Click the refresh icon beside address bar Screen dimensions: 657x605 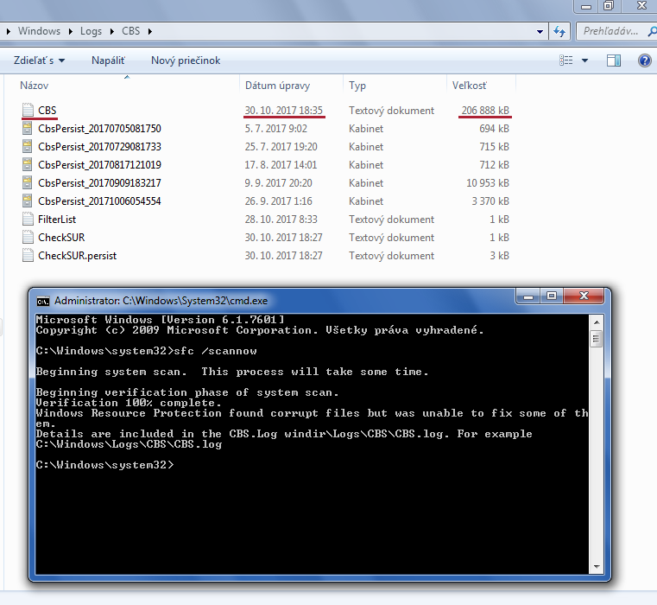559,31
